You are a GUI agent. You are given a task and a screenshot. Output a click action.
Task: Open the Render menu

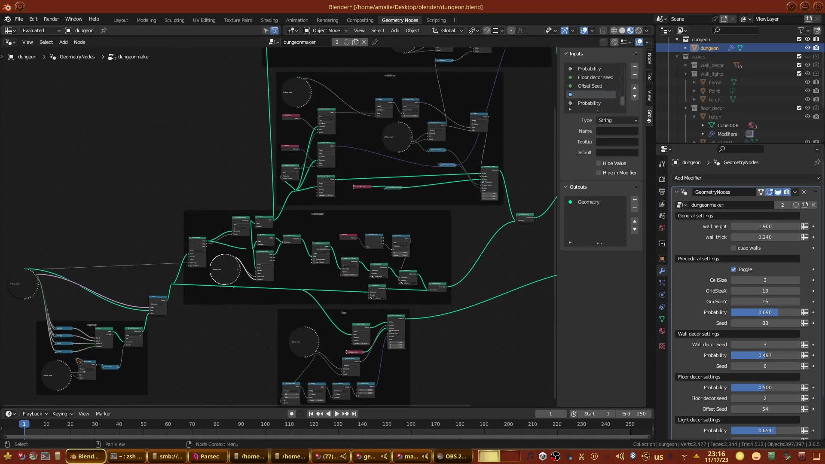pos(51,19)
